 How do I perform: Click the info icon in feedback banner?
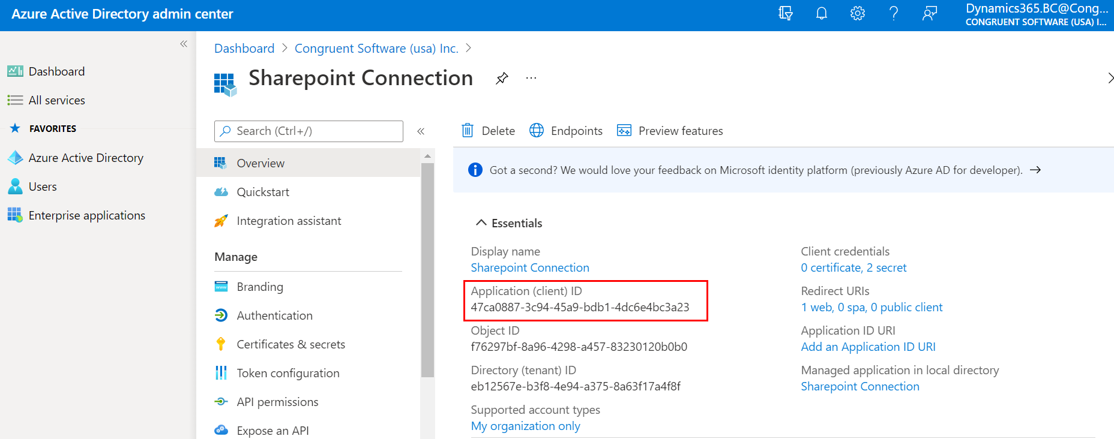pos(475,170)
